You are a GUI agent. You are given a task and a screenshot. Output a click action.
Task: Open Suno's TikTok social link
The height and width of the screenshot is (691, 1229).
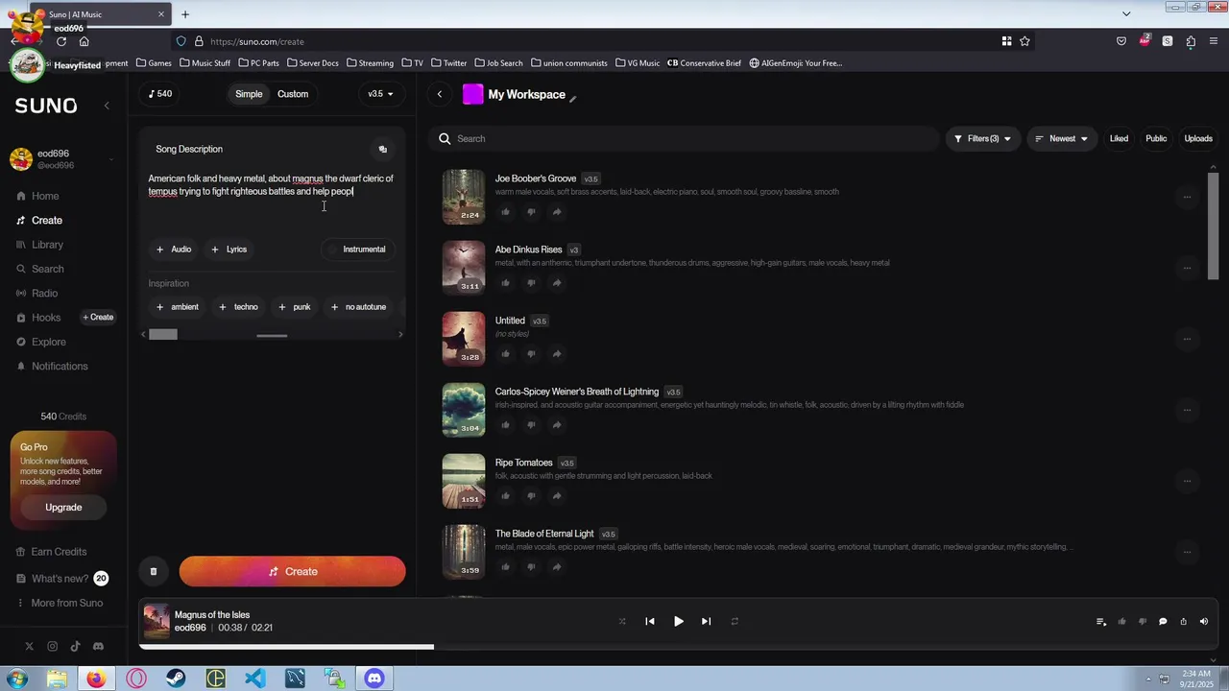[75, 647]
